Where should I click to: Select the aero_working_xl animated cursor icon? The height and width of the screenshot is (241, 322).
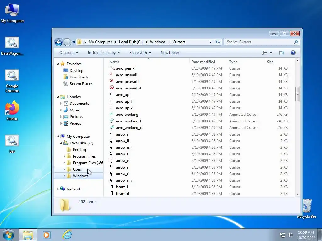click(x=112, y=127)
